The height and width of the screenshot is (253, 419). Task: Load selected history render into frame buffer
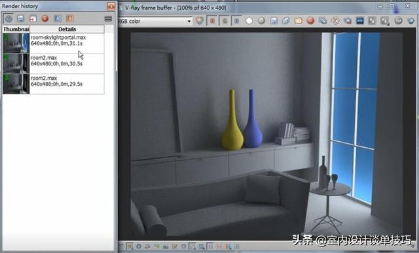pyautogui.click(x=33, y=18)
